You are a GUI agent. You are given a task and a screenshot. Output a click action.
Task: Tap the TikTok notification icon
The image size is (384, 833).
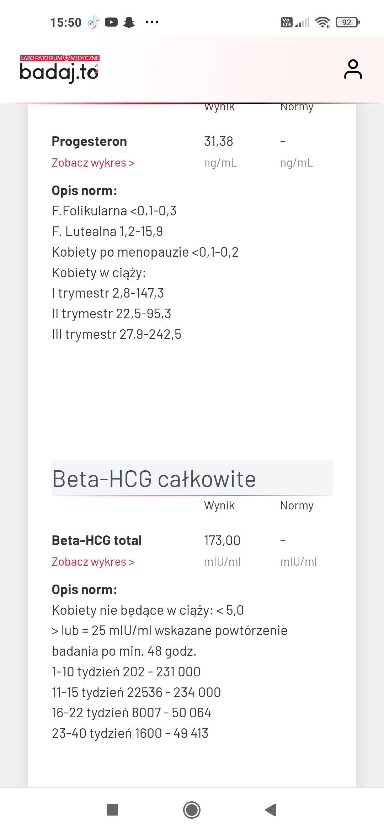pos(94,22)
